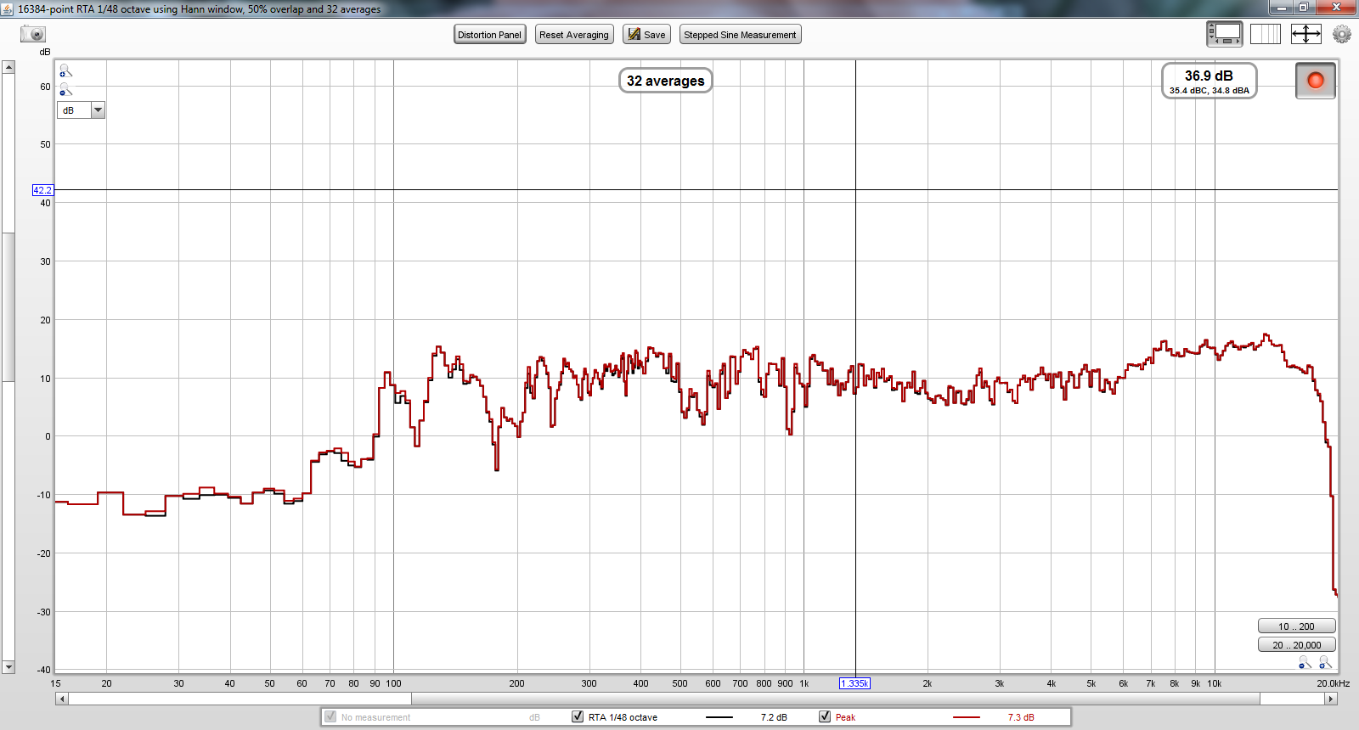1359x730 pixels.
Task: Toggle the Peak trace checkbox
Action: [x=825, y=716]
